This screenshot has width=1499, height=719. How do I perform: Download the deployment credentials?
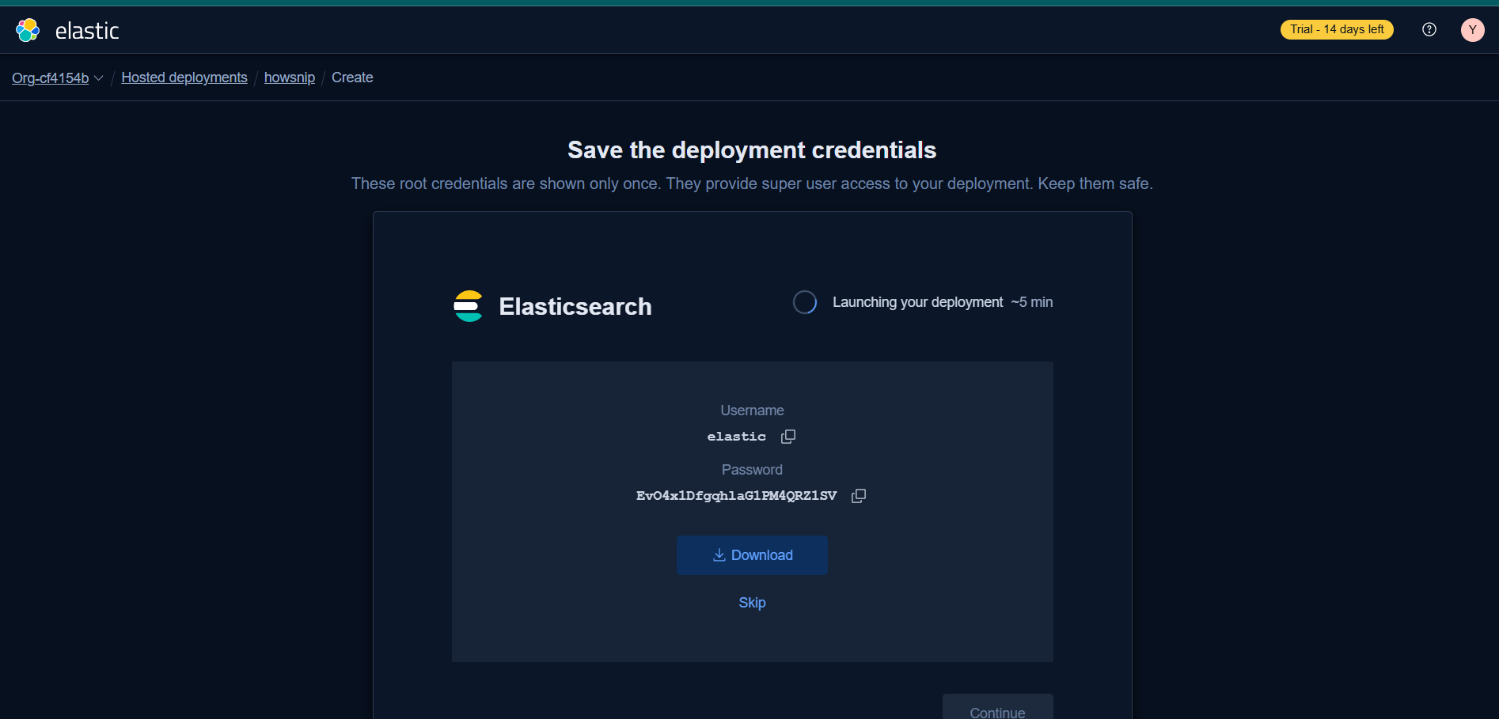click(752, 555)
